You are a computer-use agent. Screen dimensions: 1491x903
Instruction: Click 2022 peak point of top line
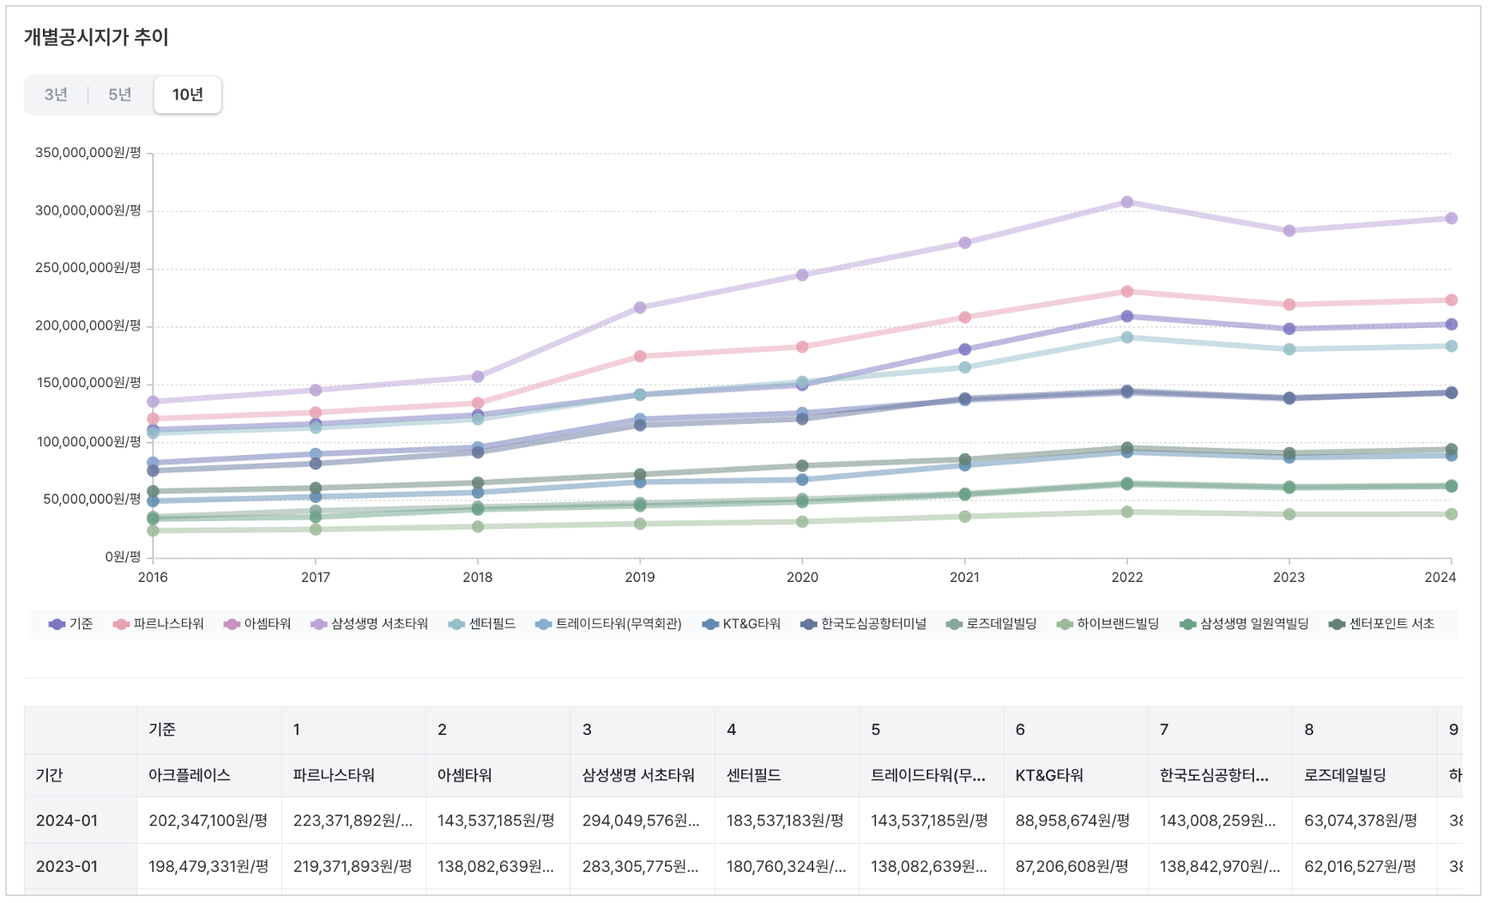coord(1126,203)
